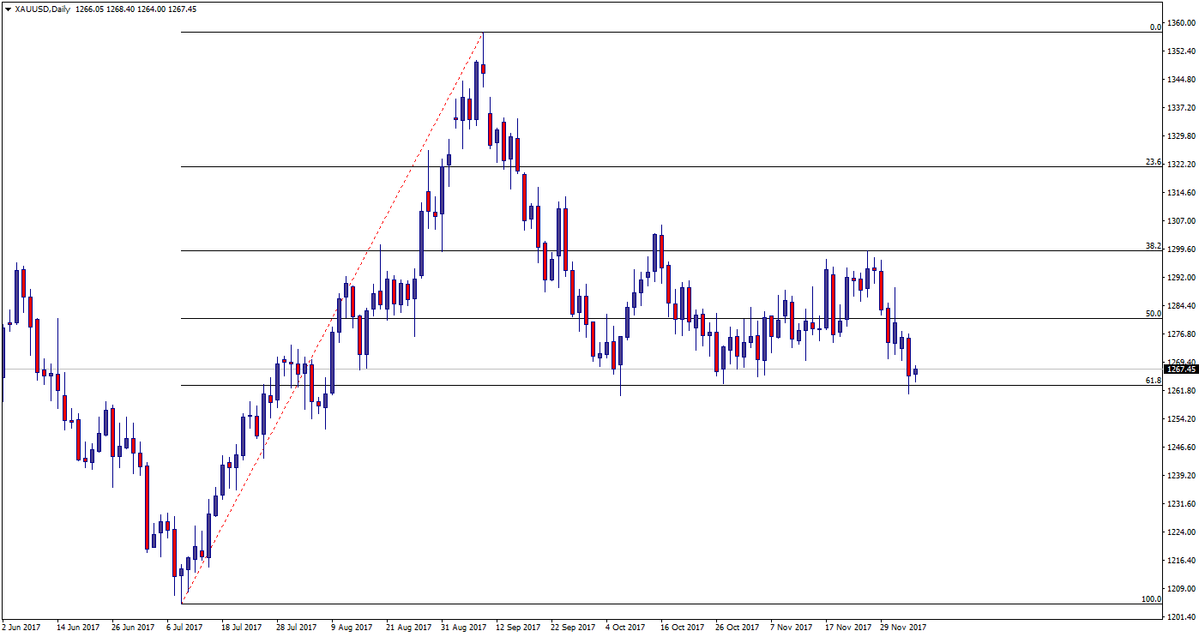
Task: Click 1360.00 on the price scale
Action: click(x=1180, y=23)
